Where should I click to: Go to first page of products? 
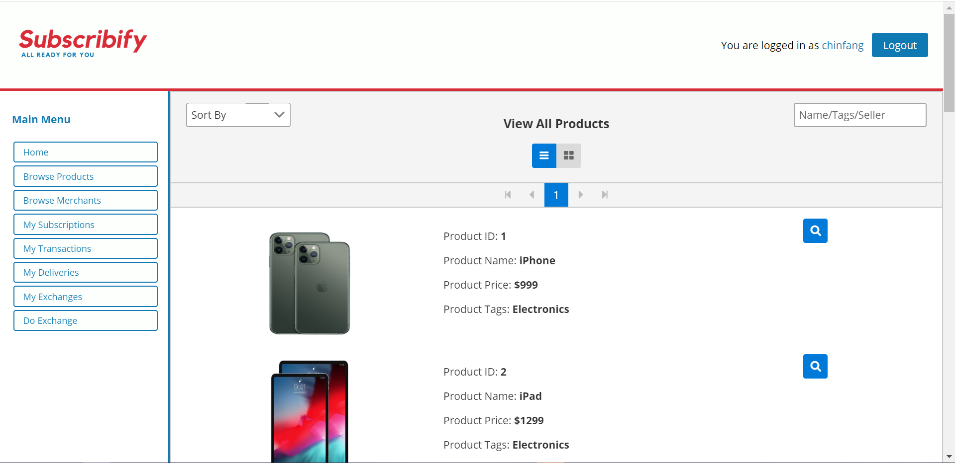[x=508, y=195]
